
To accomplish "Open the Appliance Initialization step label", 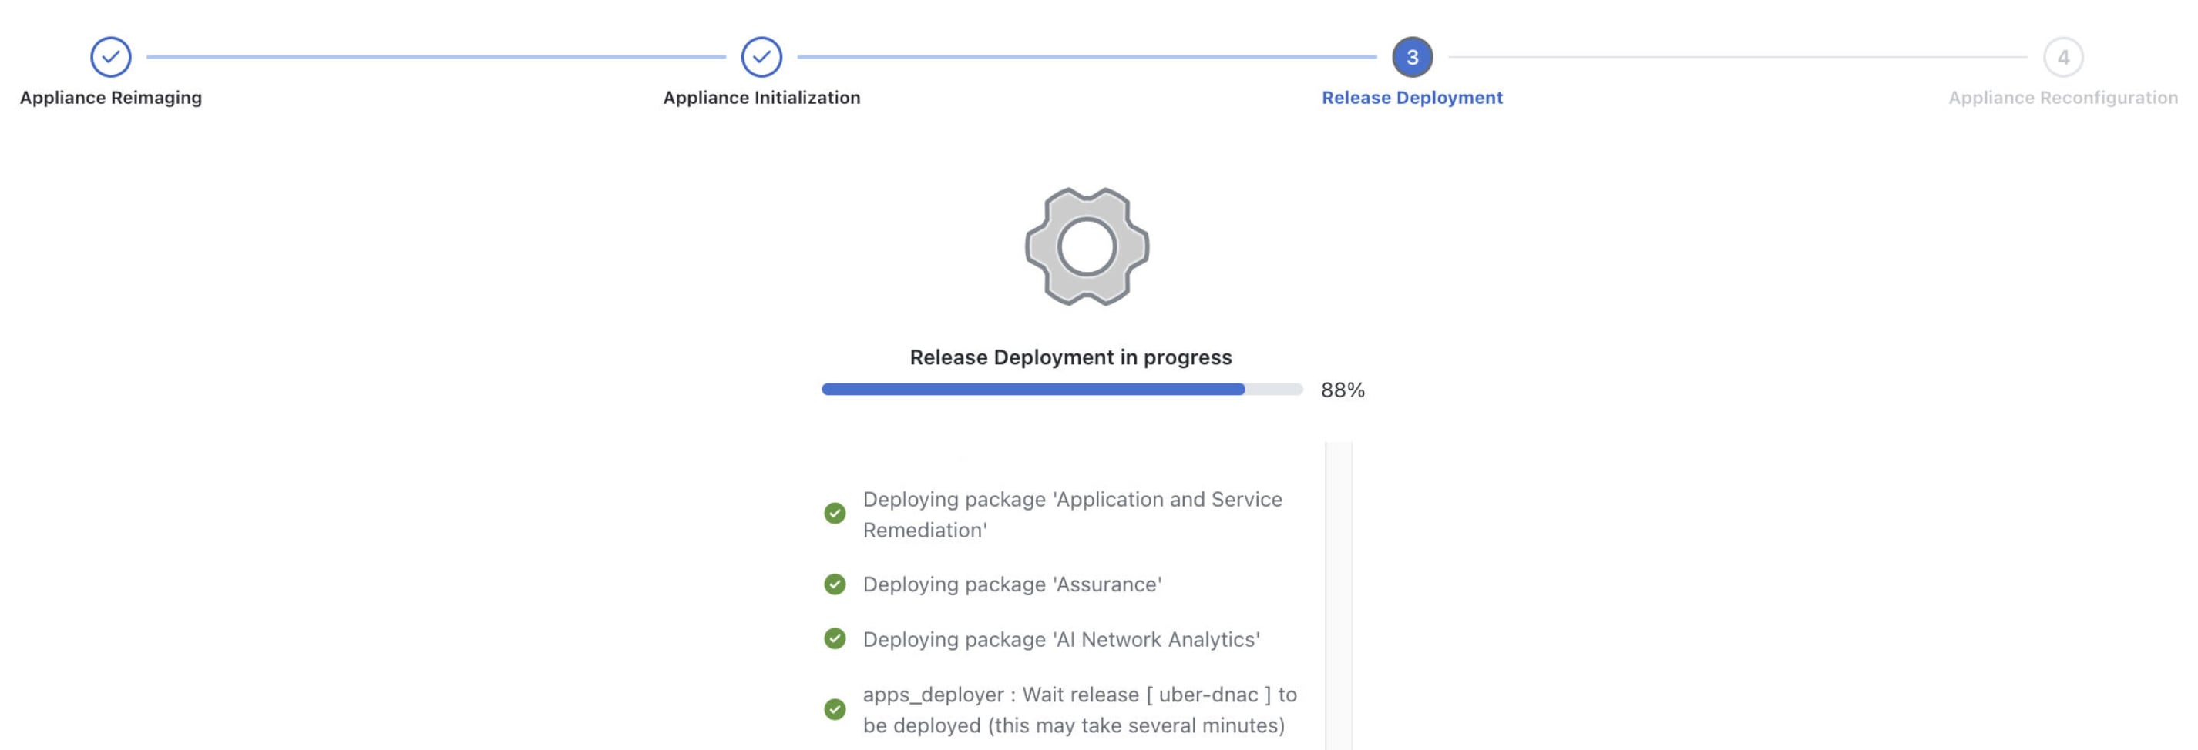I will coord(761,98).
